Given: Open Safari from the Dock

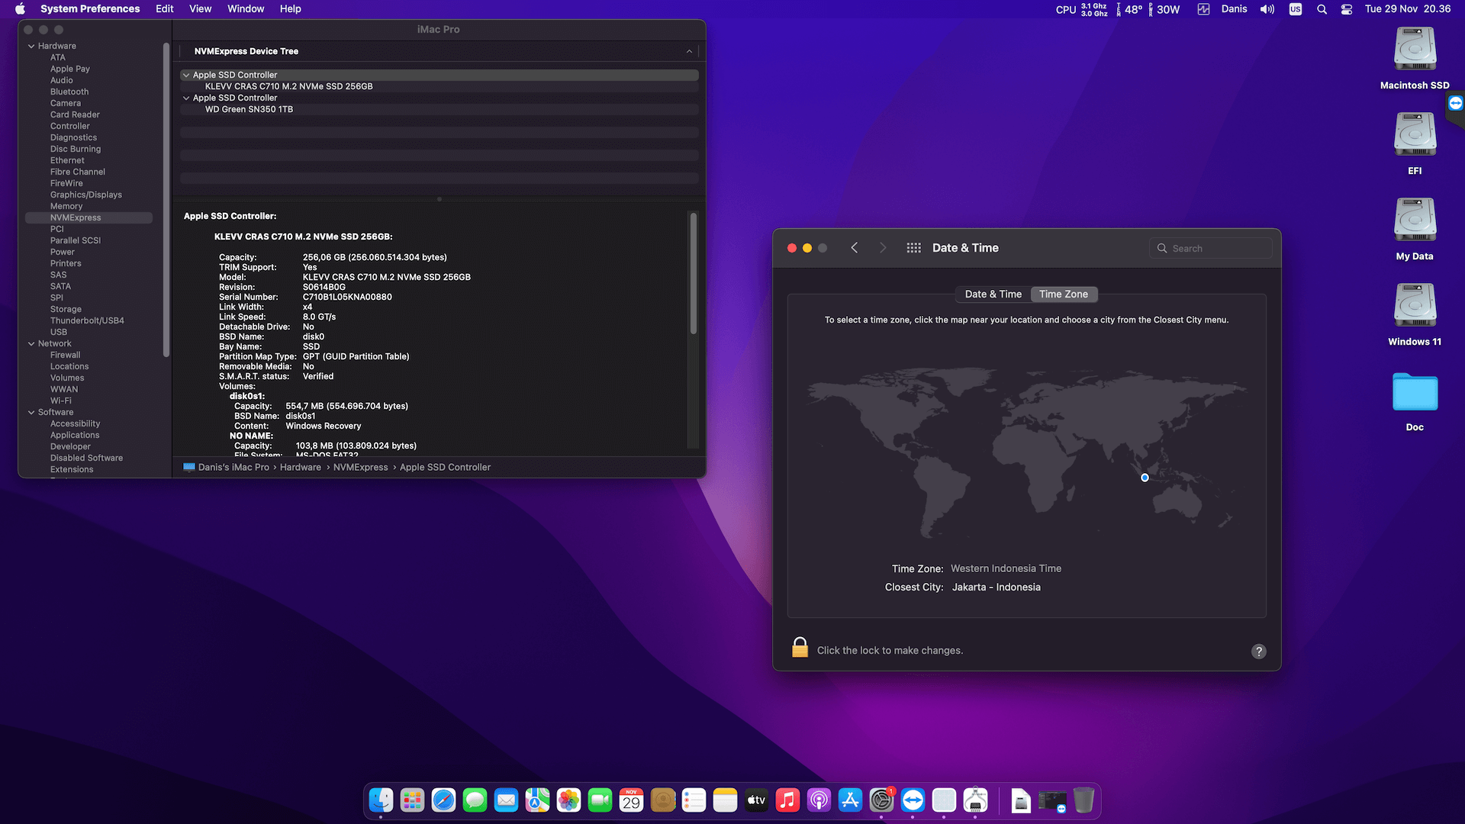Looking at the screenshot, I should [x=444, y=800].
